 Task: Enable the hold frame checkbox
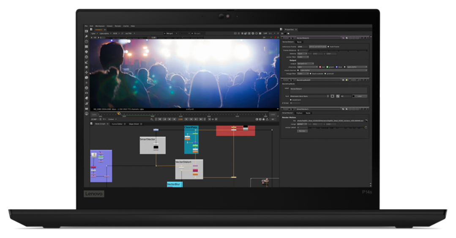[328, 47]
